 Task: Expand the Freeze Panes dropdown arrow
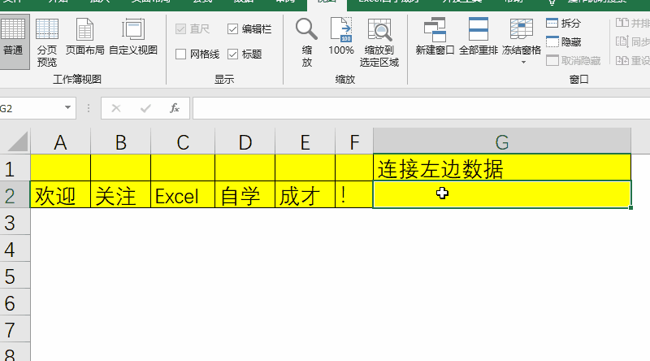click(523, 63)
